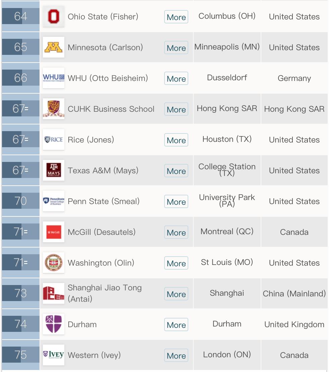The width and height of the screenshot is (329, 372).
Task: Open the CUHK Business School name link
Action: coord(111,109)
